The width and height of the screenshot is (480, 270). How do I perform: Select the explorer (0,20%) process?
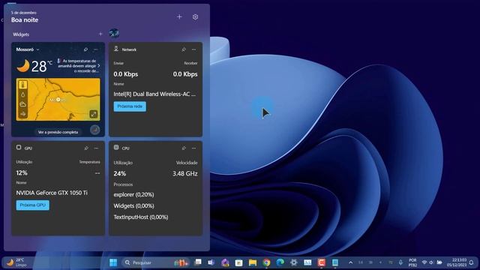(133, 195)
